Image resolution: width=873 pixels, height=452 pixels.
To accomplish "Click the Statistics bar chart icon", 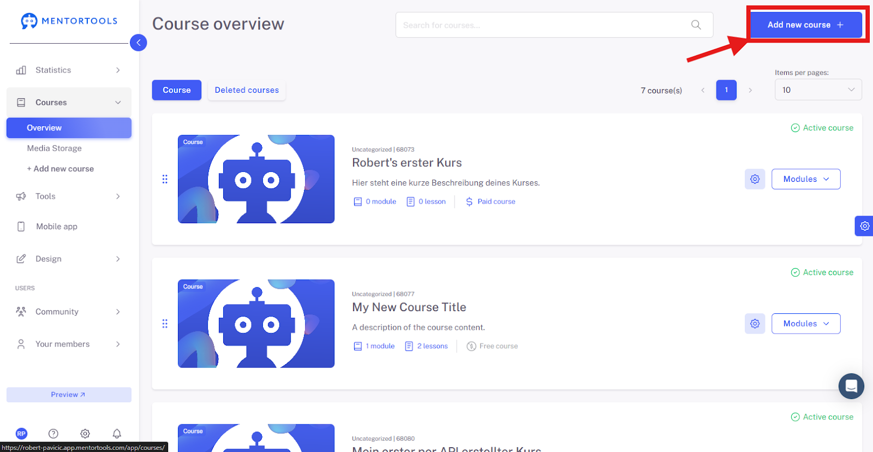I will click(x=21, y=70).
